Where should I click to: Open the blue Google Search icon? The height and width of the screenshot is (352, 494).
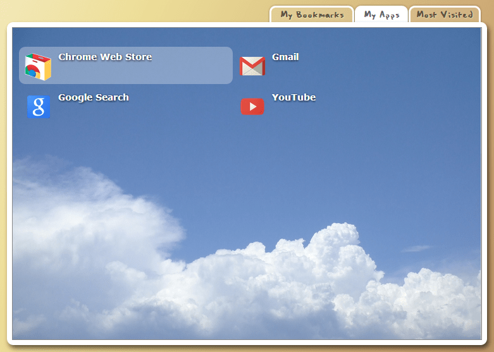(39, 107)
